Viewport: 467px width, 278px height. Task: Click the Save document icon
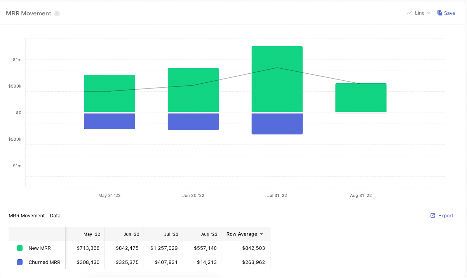click(x=440, y=13)
